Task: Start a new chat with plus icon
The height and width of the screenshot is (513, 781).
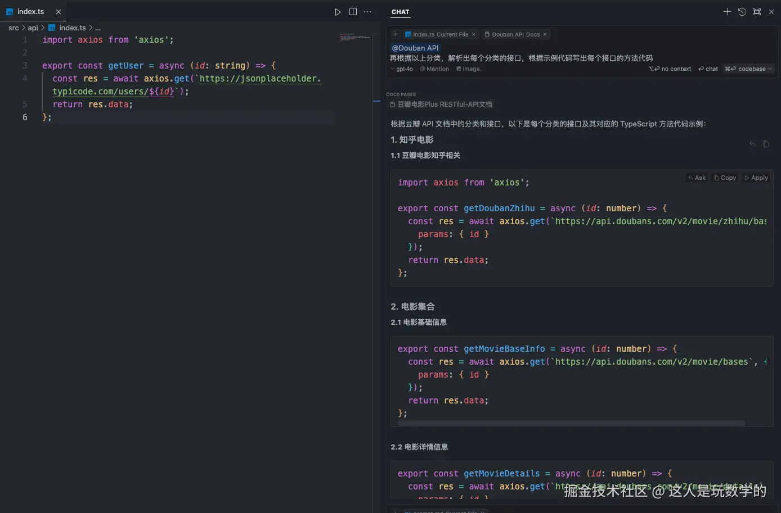Action: [727, 12]
